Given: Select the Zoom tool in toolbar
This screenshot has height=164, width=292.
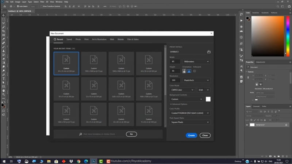Looking at the screenshot, I should (x=4, y=94).
